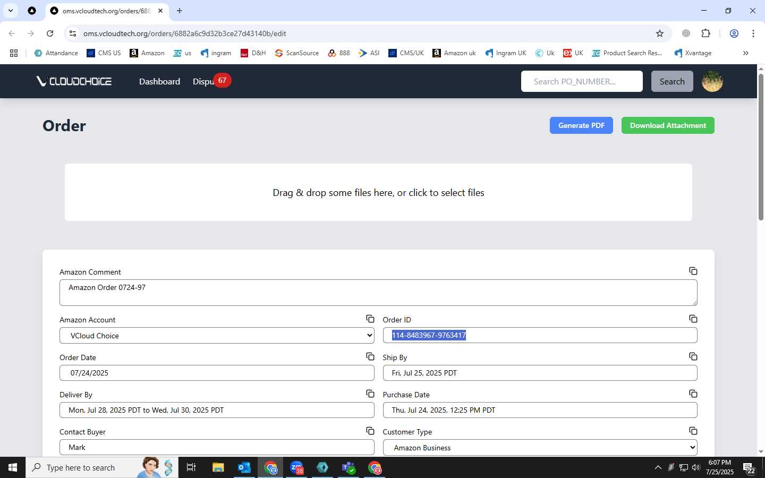Open the CMS/UK bookmark
The height and width of the screenshot is (478, 765).
406,53
